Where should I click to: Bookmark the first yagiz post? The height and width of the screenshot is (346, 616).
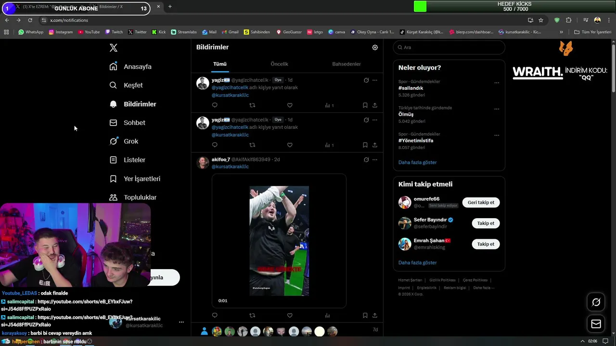(365, 105)
